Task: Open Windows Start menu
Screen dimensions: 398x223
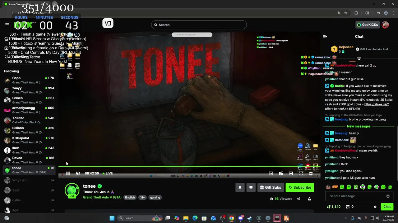Action: click(x=112, y=218)
